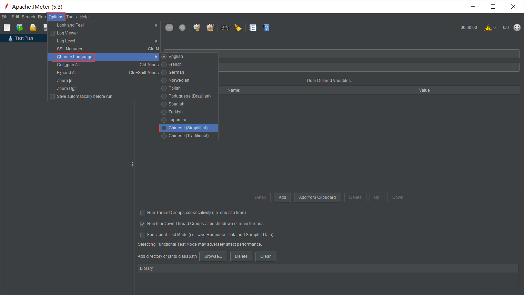
Task: Open the Tools menu
Action: click(71, 17)
